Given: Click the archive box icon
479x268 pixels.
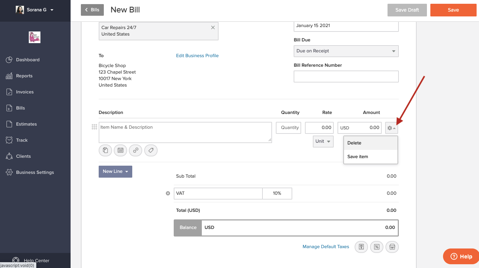Looking at the screenshot, I should [392, 247].
